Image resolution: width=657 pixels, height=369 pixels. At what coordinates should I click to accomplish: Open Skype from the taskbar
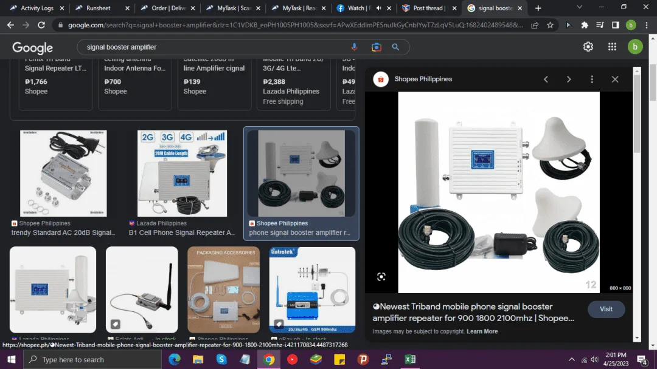coord(221,359)
